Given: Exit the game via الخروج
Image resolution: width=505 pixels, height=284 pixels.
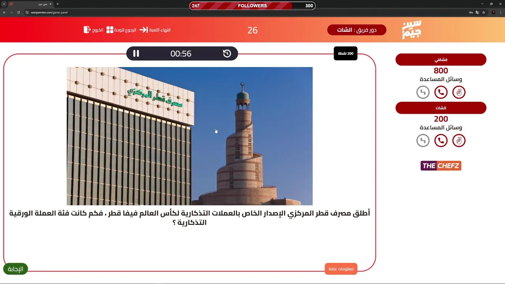Looking at the screenshot, I should tap(94, 30).
